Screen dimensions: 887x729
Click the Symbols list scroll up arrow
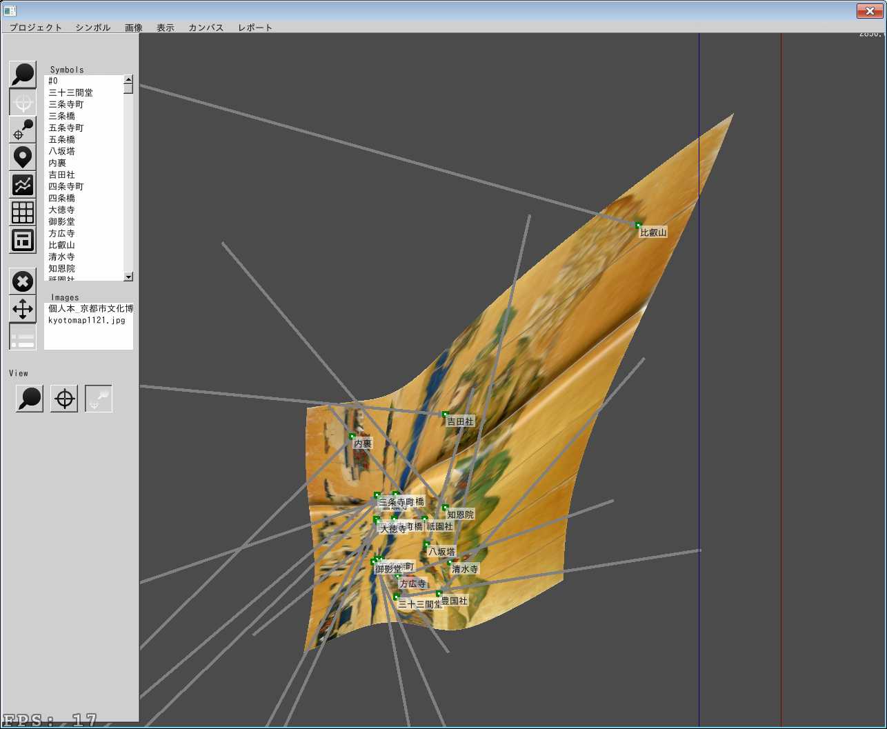(128, 79)
